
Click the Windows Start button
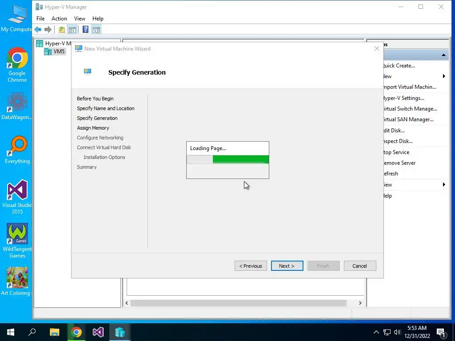[11, 332]
